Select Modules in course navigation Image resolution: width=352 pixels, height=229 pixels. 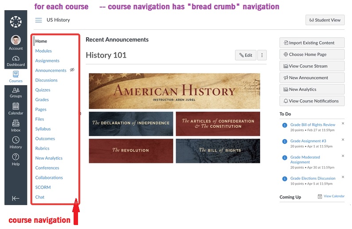(x=43, y=51)
